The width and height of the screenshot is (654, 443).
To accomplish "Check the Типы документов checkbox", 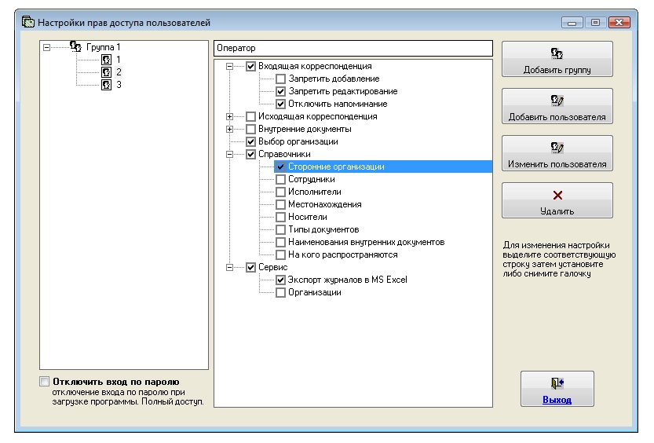I will click(281, 229).
